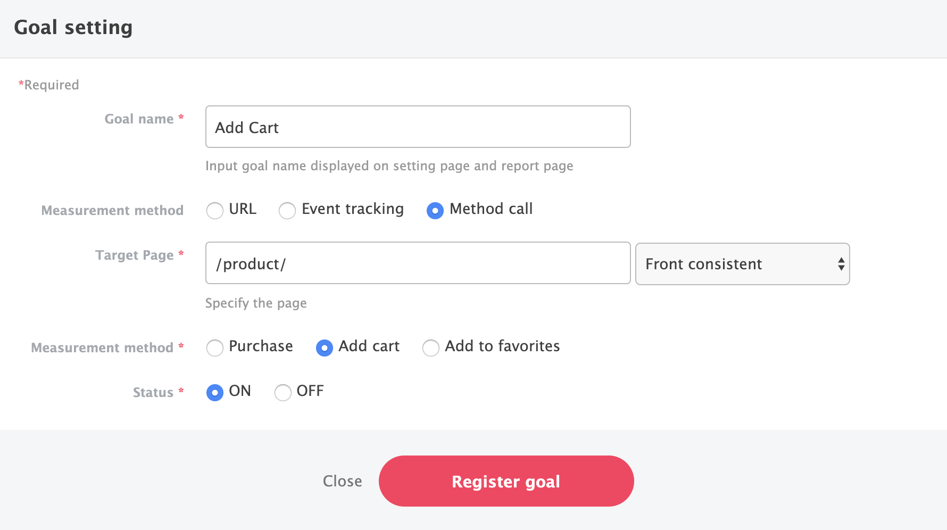This screenshot has height=530, width=947.
Task: Switch Status to OFF
Action: pyautogui.click(x=283, y=393)
